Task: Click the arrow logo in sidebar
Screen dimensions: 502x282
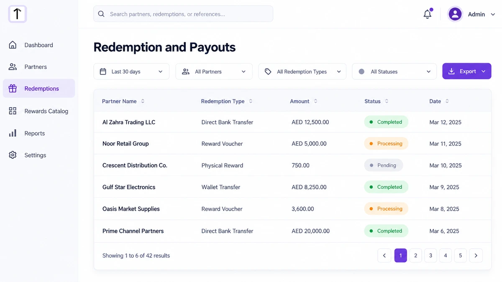Action: 17,14
